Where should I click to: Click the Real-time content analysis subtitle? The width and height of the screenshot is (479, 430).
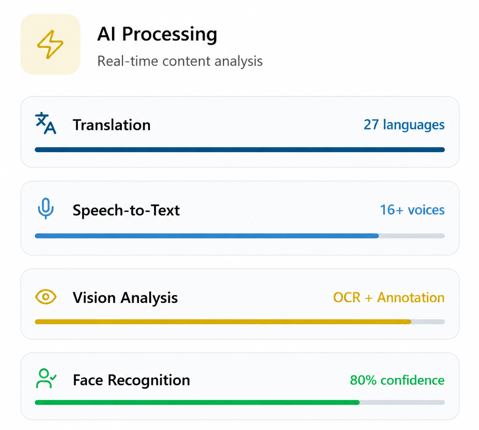[x=180, y=61]
